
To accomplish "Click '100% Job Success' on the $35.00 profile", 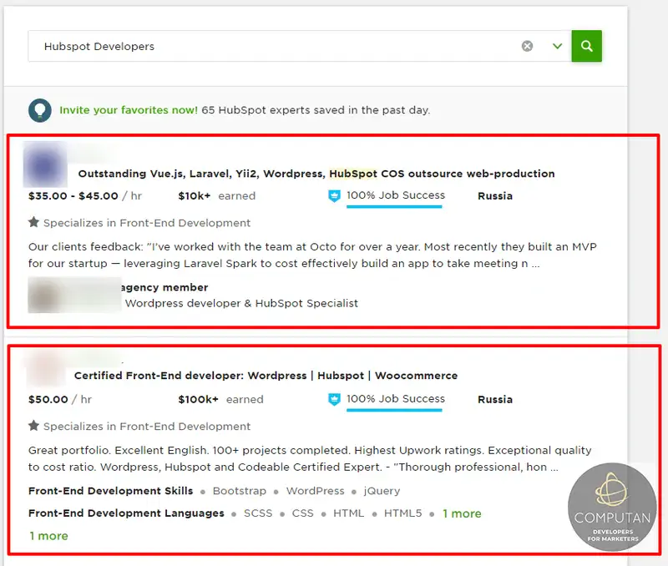I will (395, 195).
